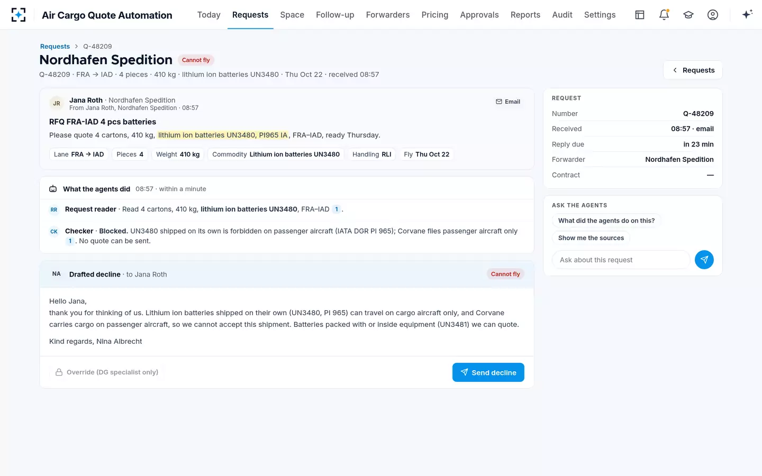Image resolution: width=762 pixels, height=476 pixels.
Task: Click the Pieces 4 chip
Action: click(130, 154)
